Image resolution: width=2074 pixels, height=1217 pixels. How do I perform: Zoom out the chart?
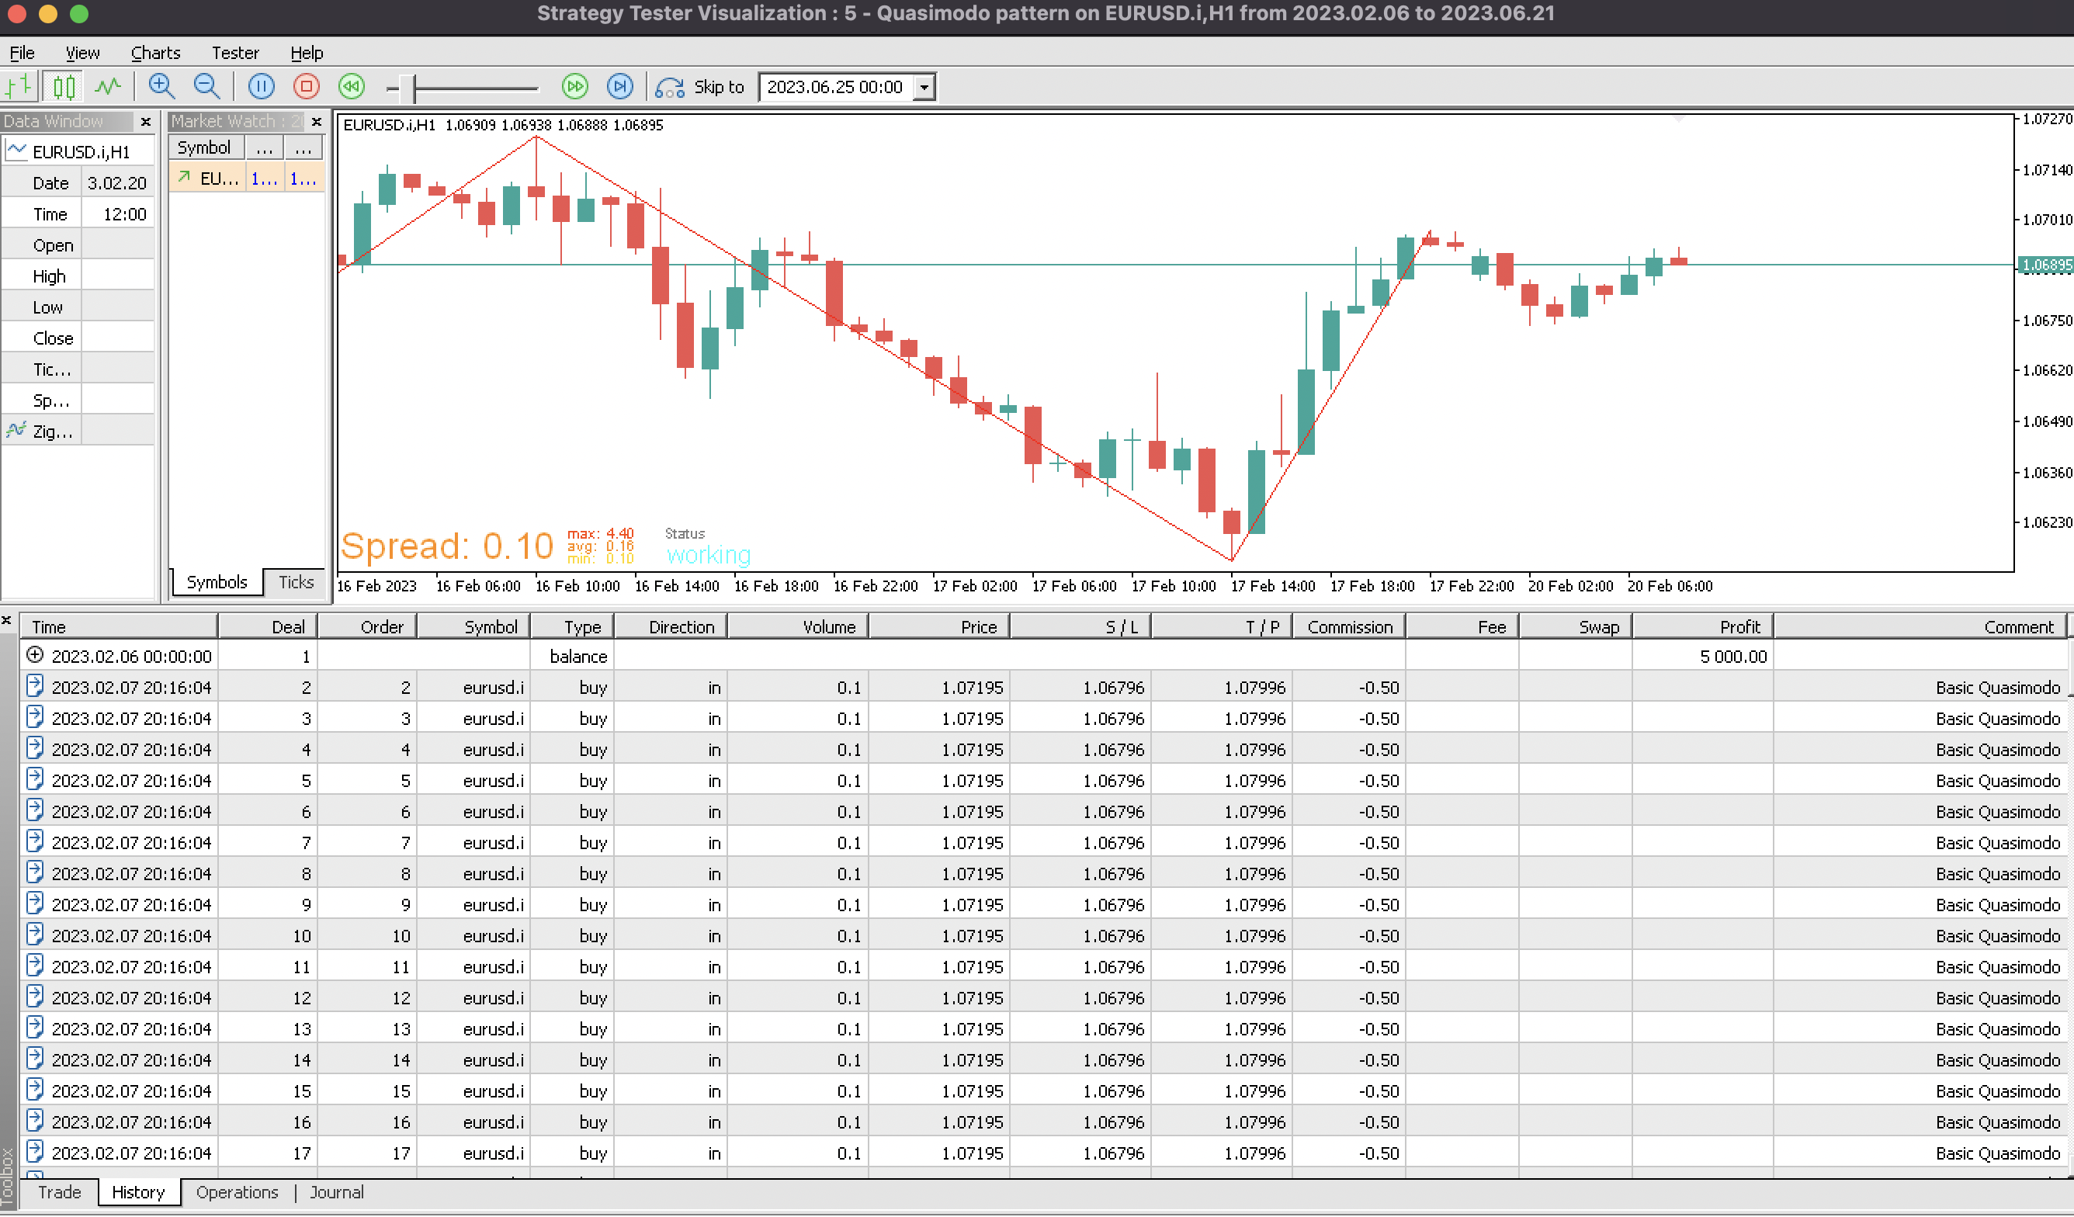pyautogui.click(x=206, y=86)
